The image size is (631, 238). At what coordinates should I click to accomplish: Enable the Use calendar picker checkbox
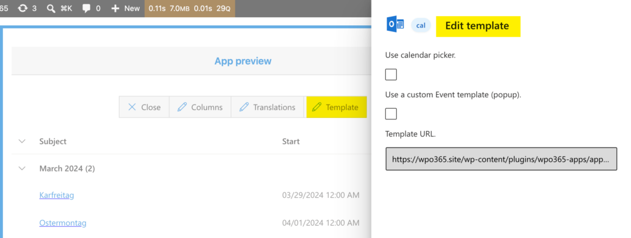391,74
